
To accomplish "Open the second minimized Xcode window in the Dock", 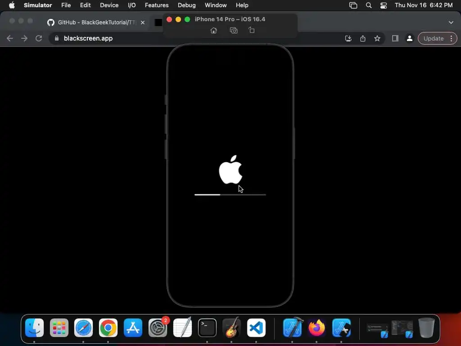I will tap(402, 329).
